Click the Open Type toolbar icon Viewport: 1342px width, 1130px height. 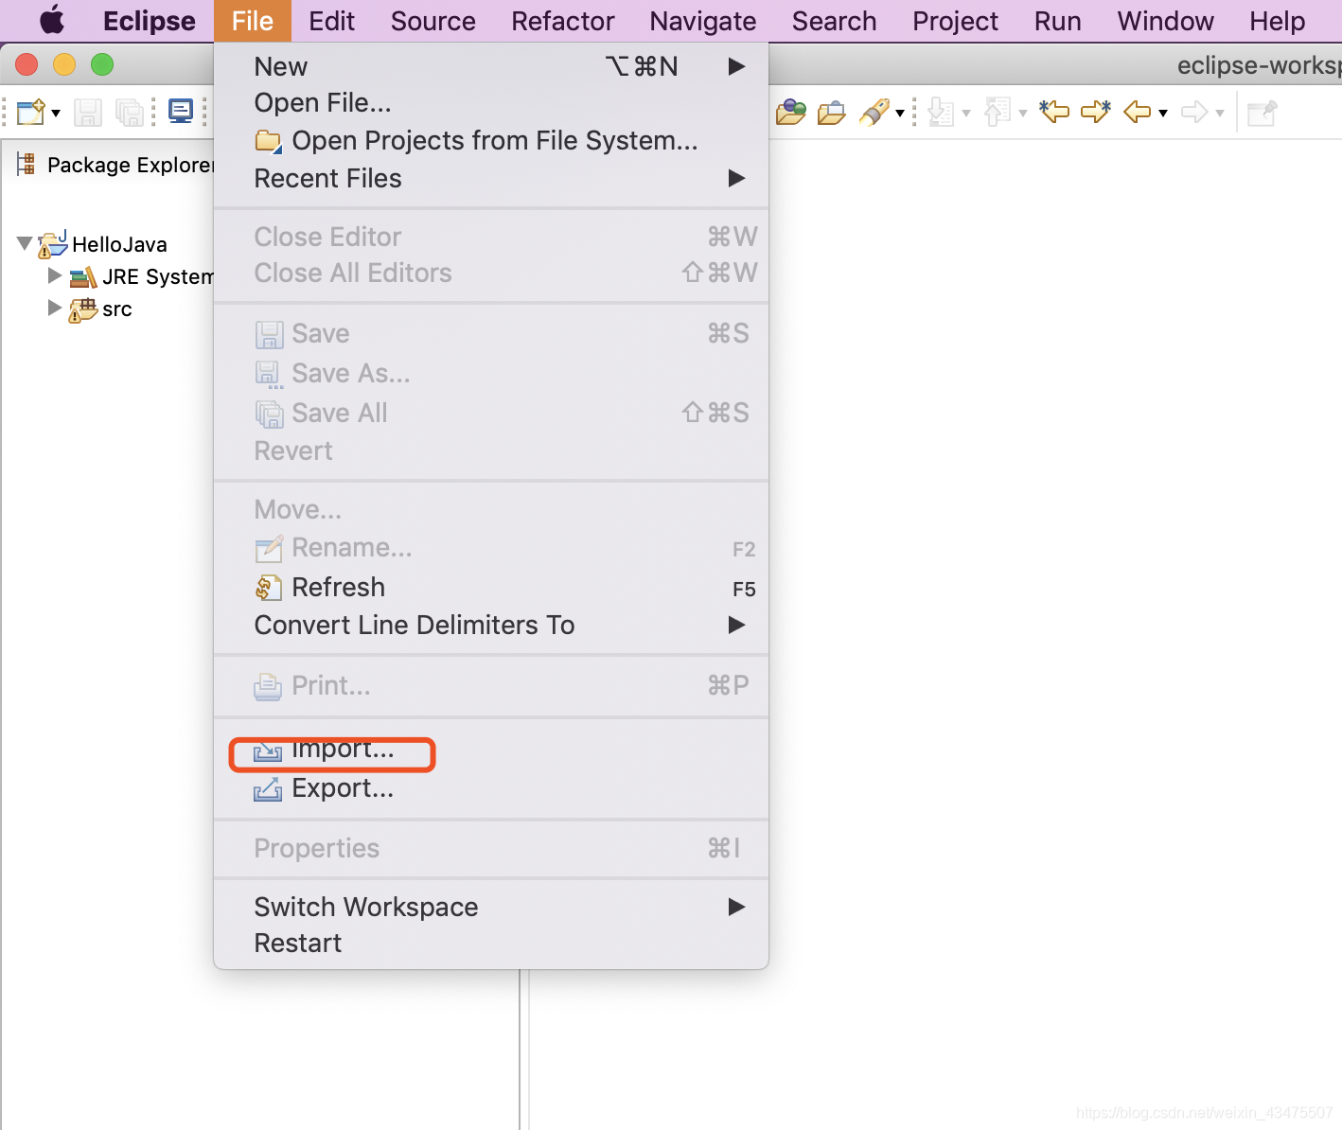point(791,113)
